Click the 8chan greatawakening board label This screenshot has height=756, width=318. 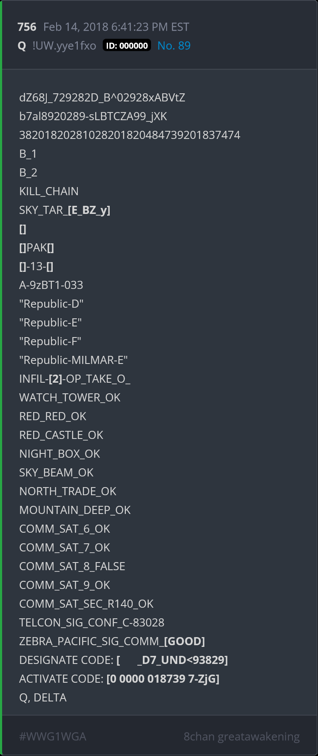click(x=241, y=736)
